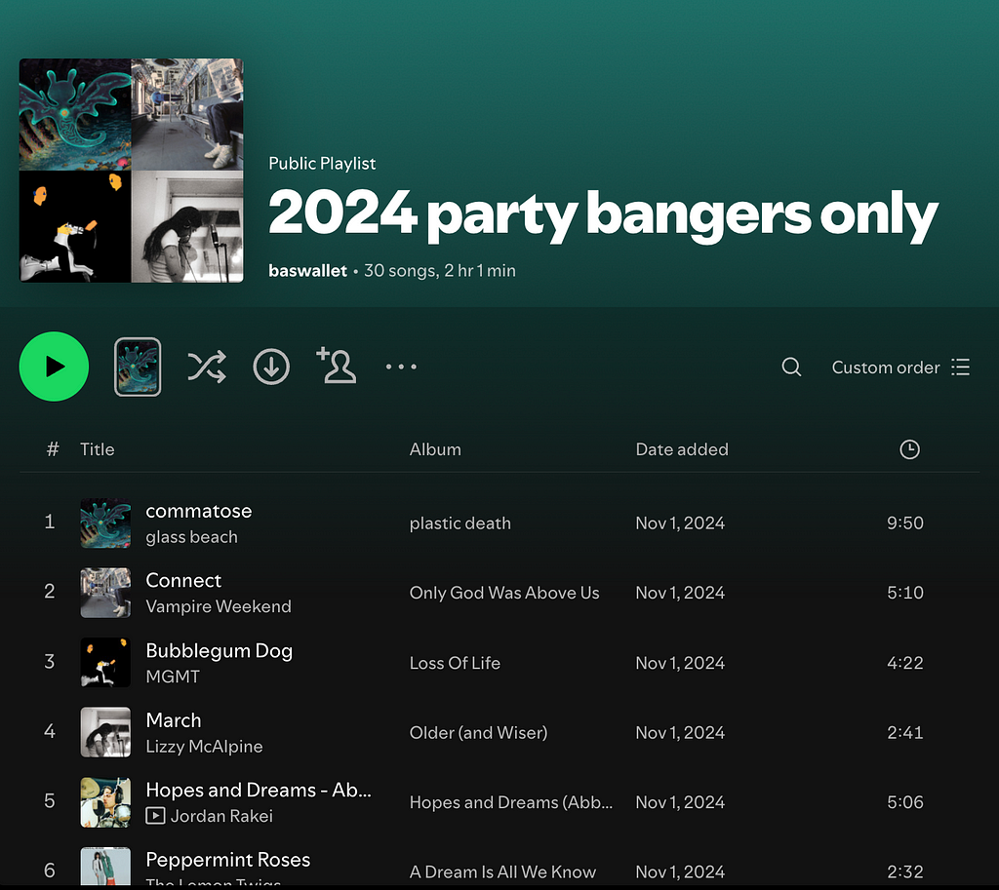Screen dimensions: 999x890
Task: Open the Vampire Weekend artist link
Action: click(x=219, y=606)
